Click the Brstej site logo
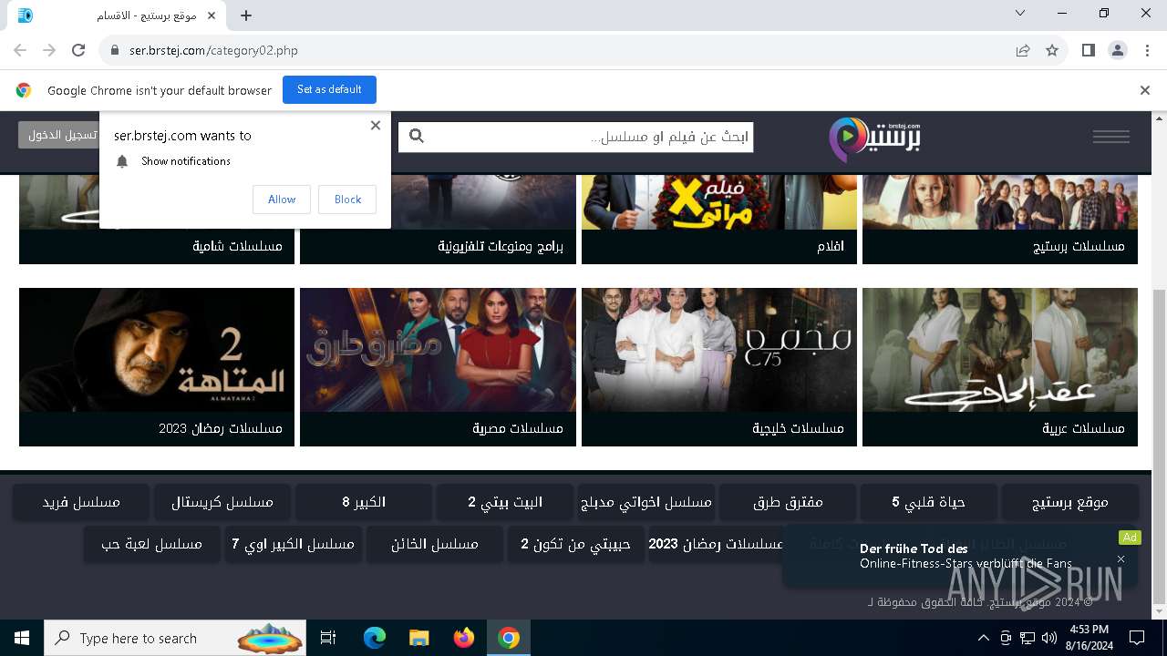The height and width of the screenshot is (656, 1167). tap(875, 138)
